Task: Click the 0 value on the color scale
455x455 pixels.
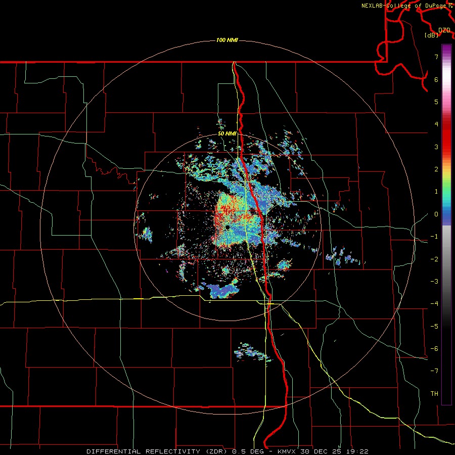Action: 436,214
